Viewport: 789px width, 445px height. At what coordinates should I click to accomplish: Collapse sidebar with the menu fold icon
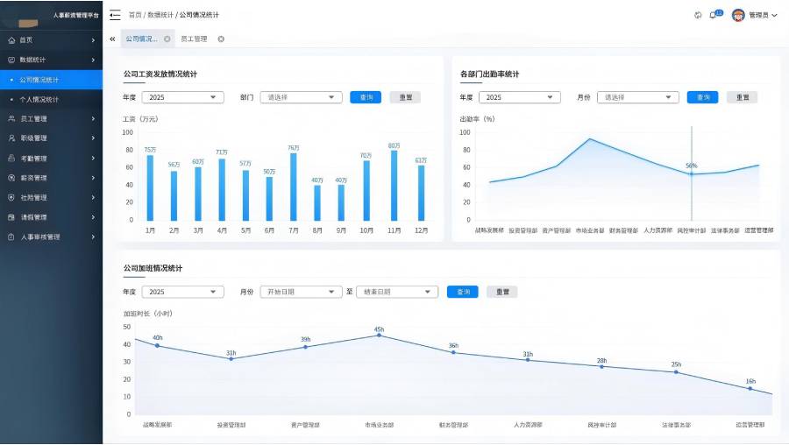(115, 15)
